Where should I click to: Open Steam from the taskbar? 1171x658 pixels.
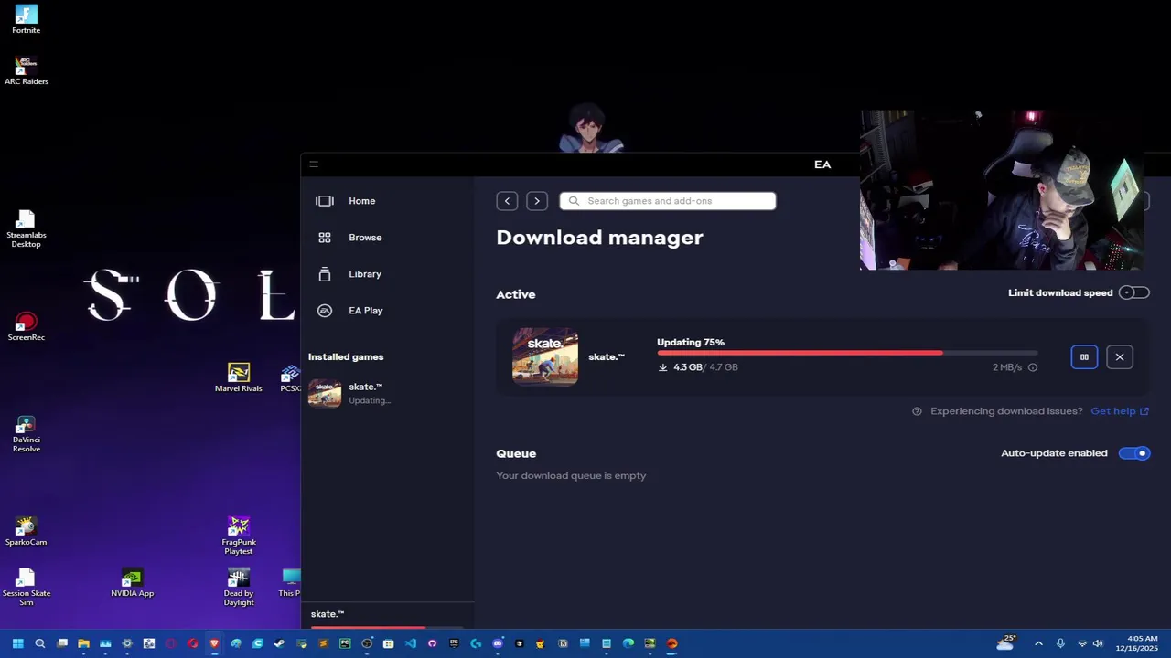click(279, 643)
